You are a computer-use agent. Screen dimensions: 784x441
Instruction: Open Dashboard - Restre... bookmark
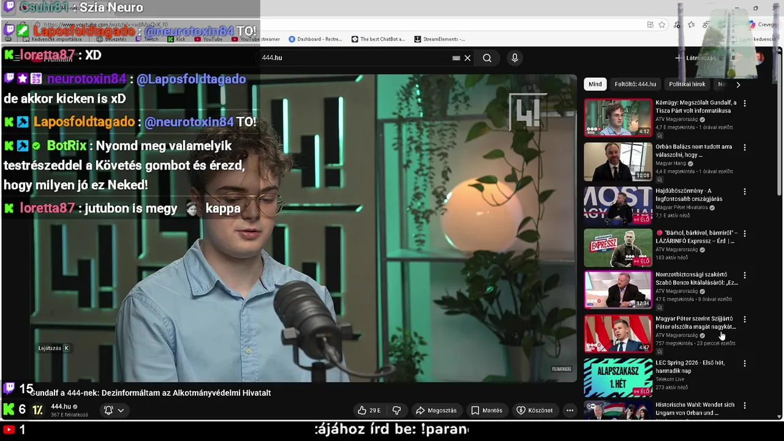315,39
